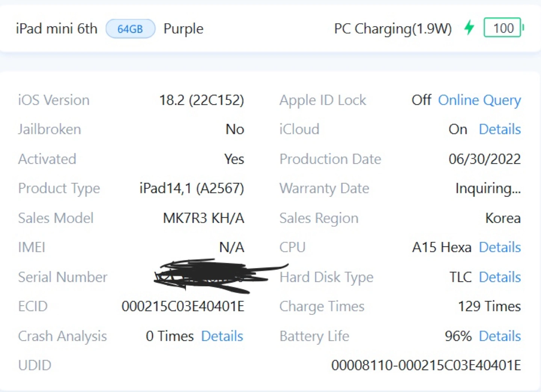The height and width of the screenshot is (392, 541).
Task: Click the UDID value string
Action: [x=426, y=365]
